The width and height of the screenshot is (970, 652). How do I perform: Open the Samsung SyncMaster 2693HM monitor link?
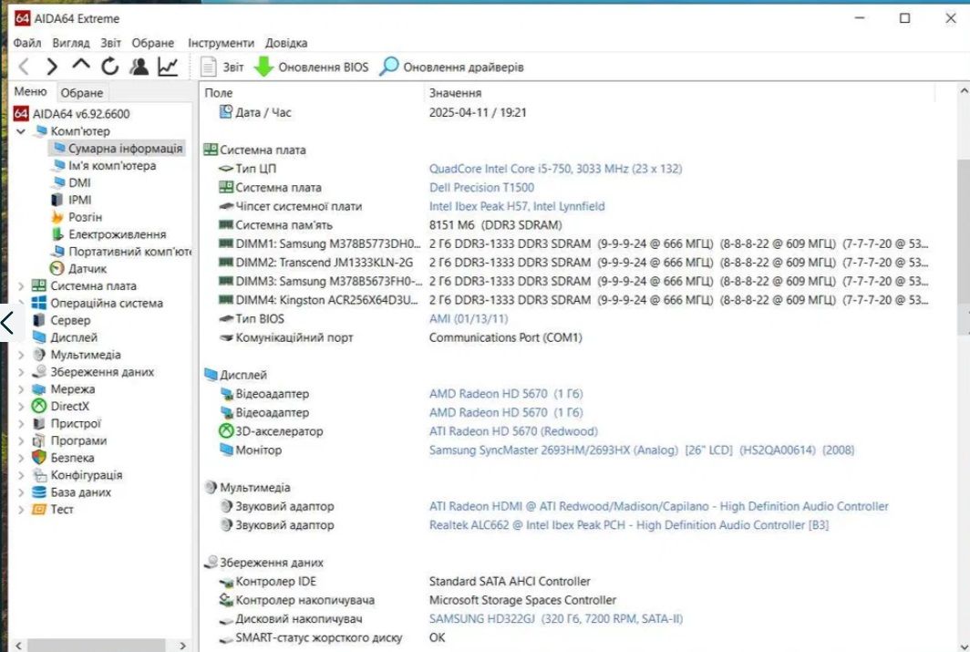tap(642, 450)
